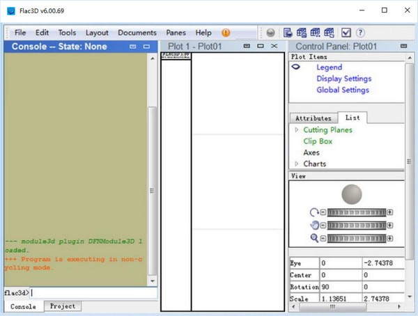The height and width of the screenshot is (316, 418).
Task: Click the rotate view icon
Action: click(x=314, y=212)
